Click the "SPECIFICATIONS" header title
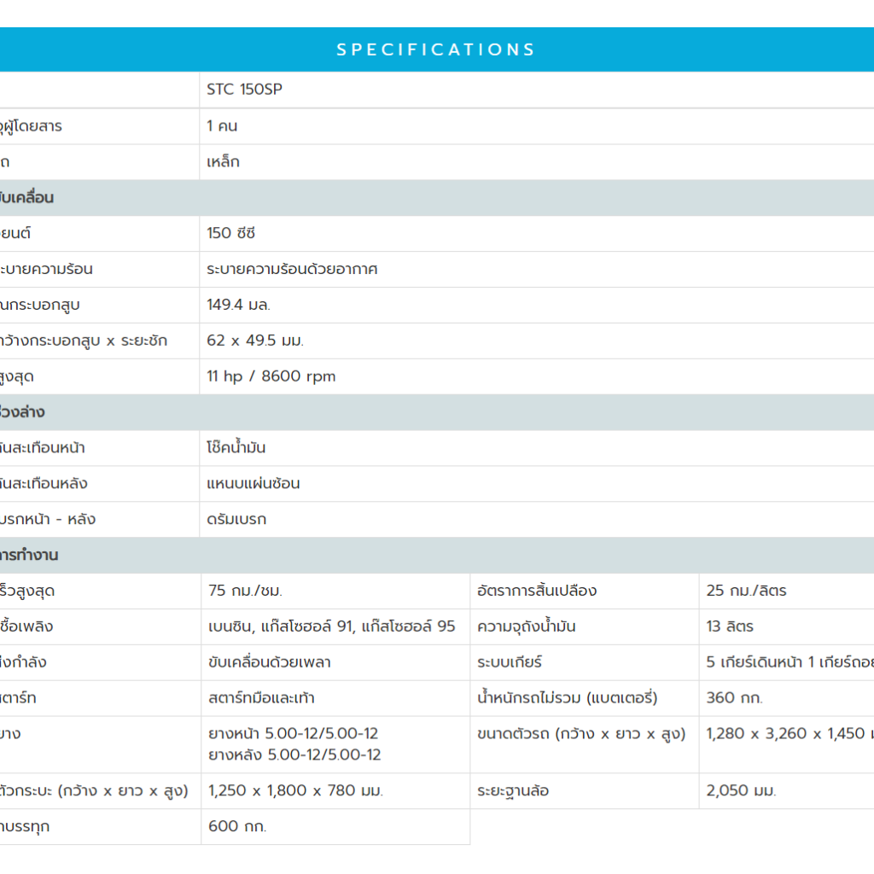 pos(436,50)
